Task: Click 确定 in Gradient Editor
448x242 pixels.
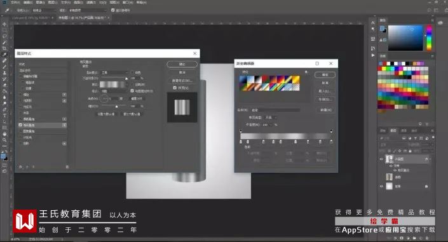Action: coord(325,75)
